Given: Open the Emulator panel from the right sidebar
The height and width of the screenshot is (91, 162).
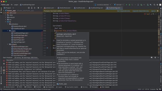Looking at the screenshot, I should click(x=161, y=79).
